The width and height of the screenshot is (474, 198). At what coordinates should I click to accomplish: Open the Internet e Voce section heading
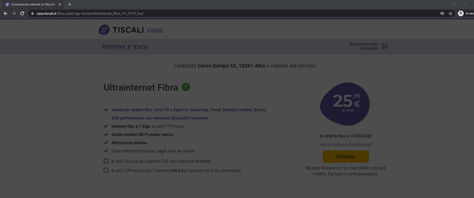125,47
